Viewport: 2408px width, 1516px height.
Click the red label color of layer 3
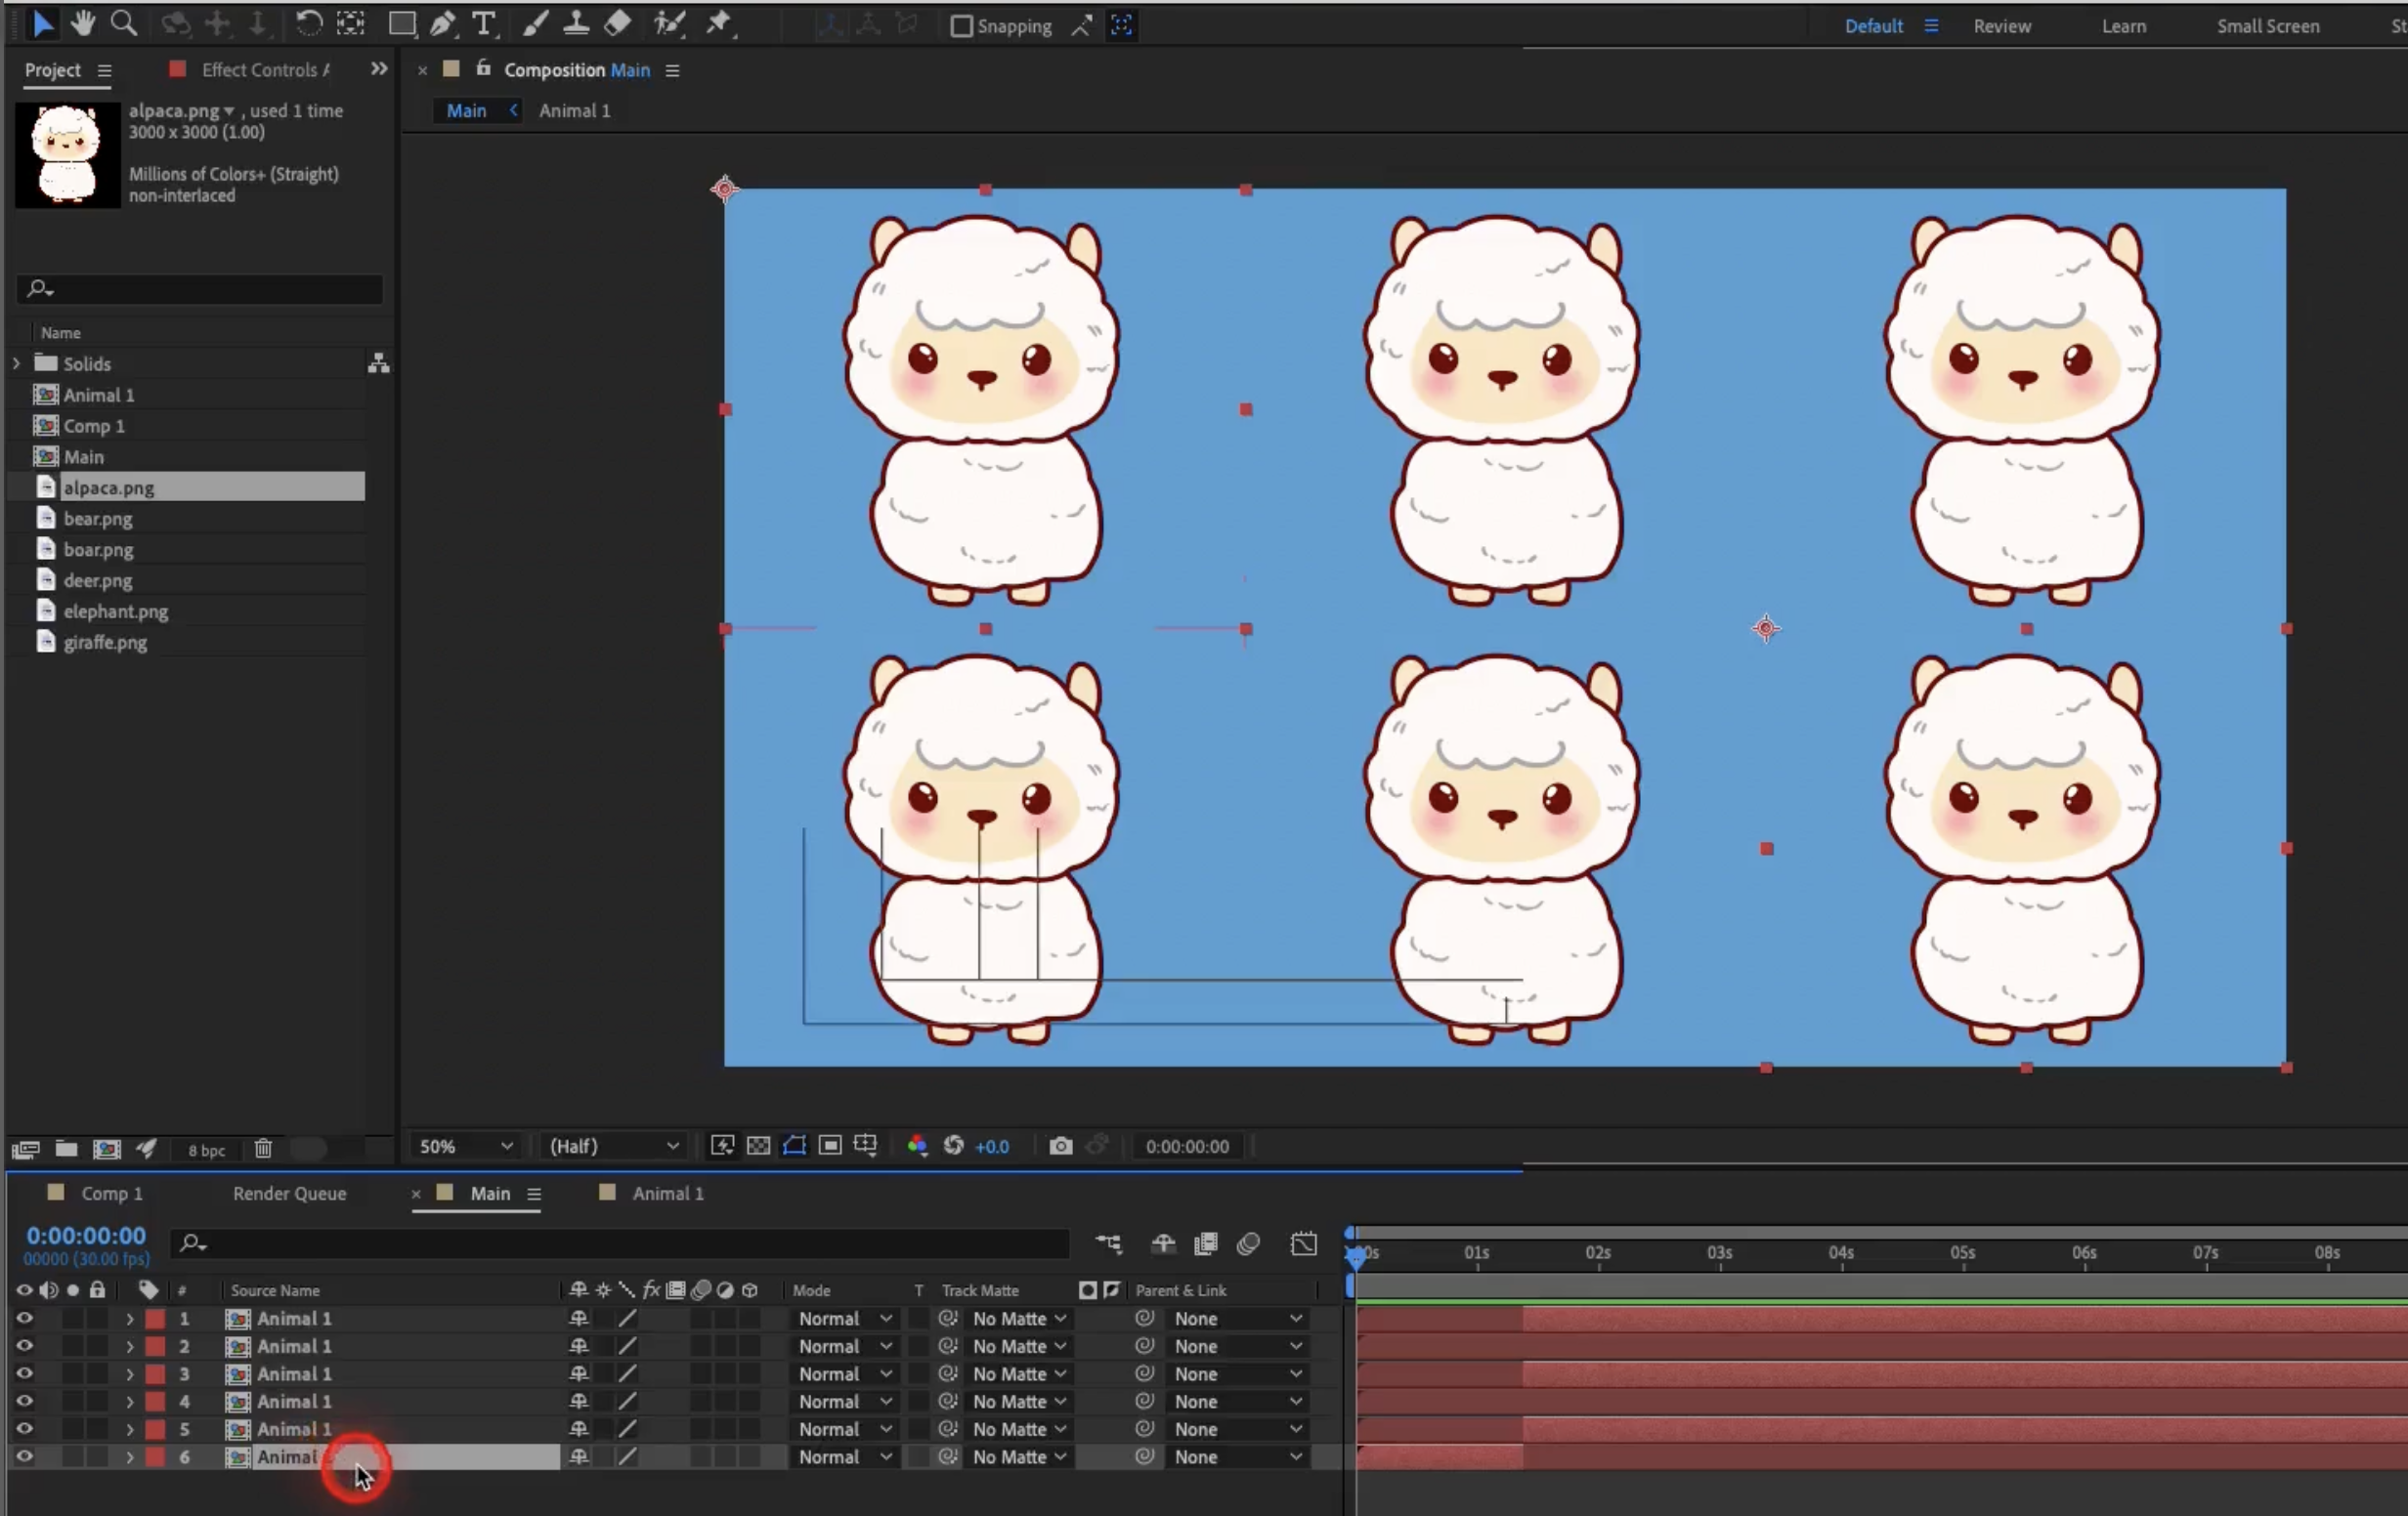tap(155, 1374)
